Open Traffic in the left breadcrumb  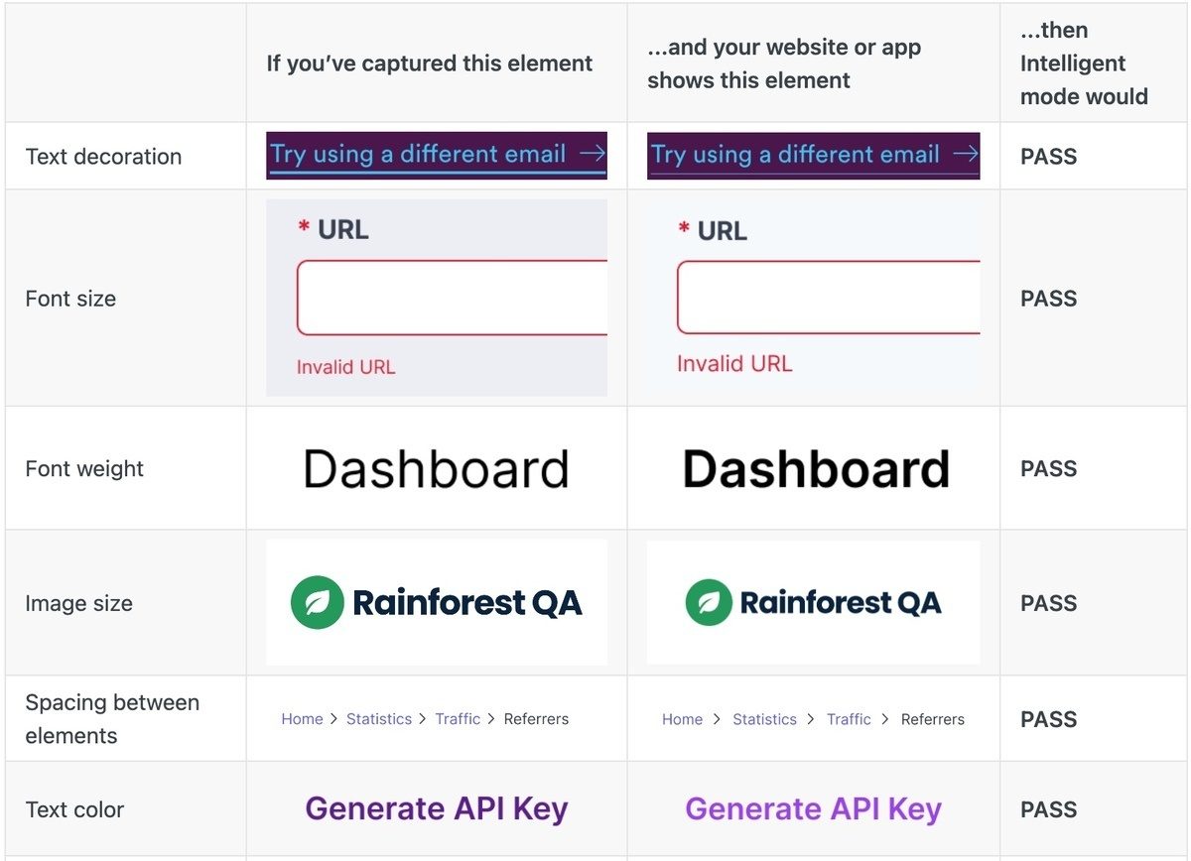click(458, 719)
